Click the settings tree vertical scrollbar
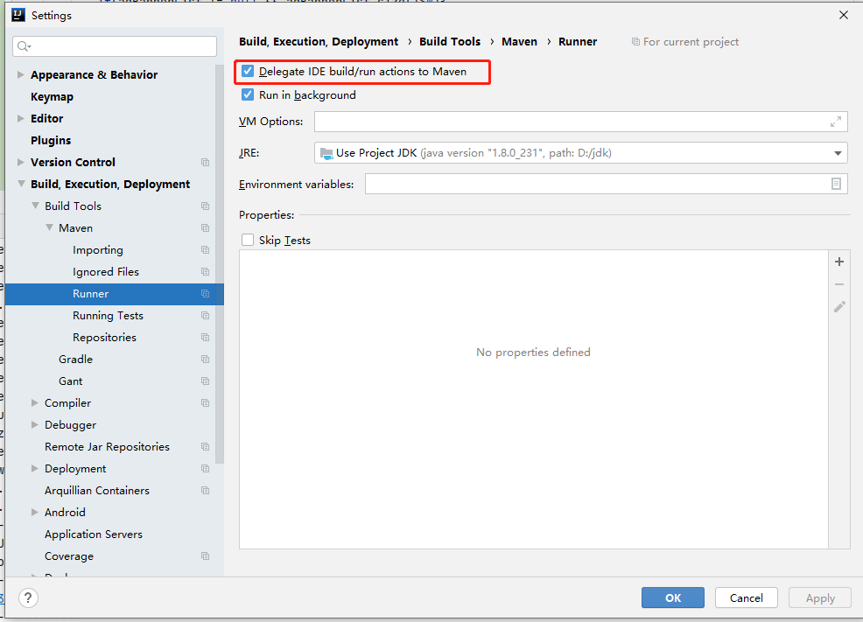863x622 pixels. (x=220, y=264)
